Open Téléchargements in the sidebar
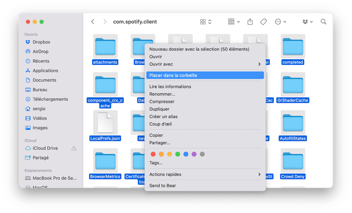The image size is (352, 213). pos(50,99)
